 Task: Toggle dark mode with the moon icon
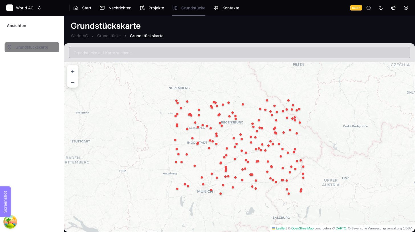click(x=381, y=8)
